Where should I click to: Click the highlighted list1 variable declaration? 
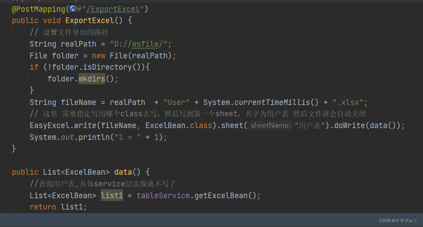[x=112, y=195]
